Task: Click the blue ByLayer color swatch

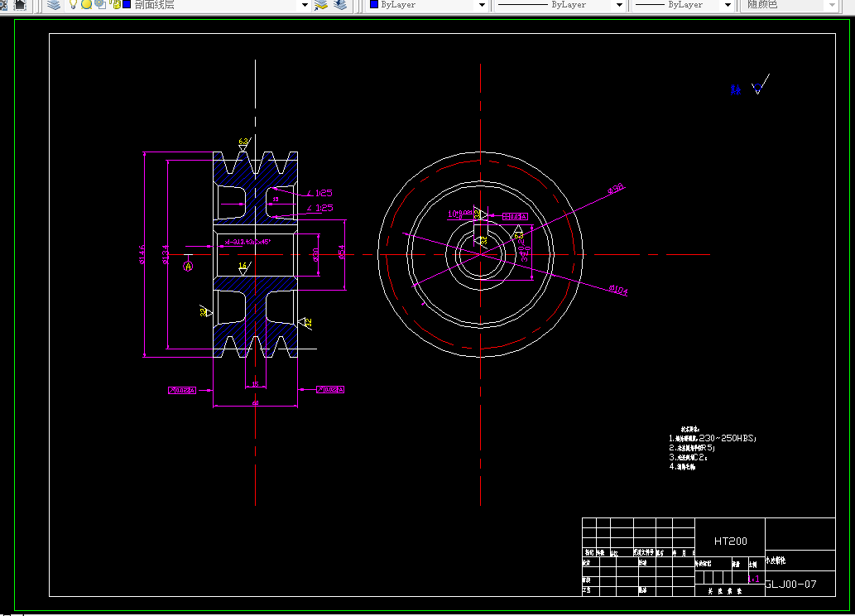Action: (374, 4)
